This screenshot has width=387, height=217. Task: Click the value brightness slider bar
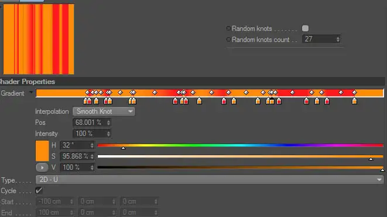click(x=240, y=167)
